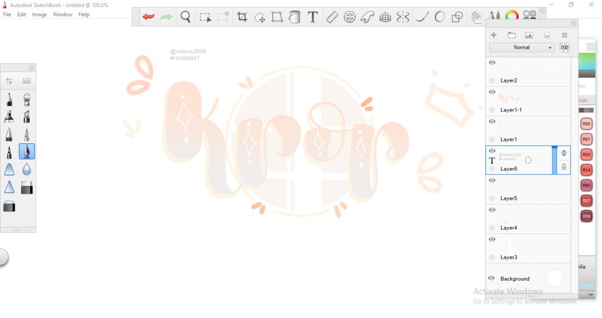Open the Edit menu

tap(22, 15)
